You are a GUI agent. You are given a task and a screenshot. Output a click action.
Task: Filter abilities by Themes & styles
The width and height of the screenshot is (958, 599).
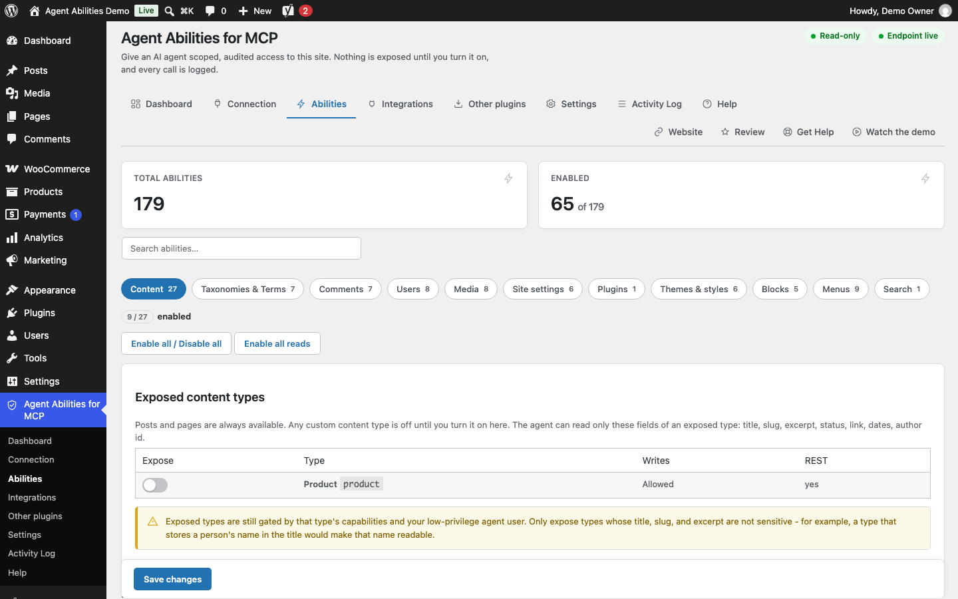(x=699, y=289)
